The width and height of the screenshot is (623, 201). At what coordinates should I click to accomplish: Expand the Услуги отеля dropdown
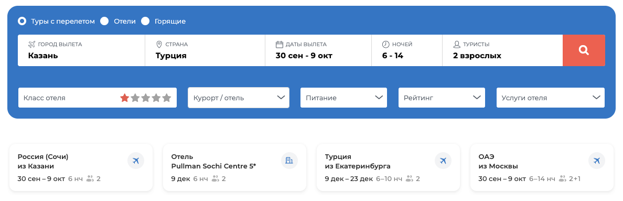tap(551, 98)
